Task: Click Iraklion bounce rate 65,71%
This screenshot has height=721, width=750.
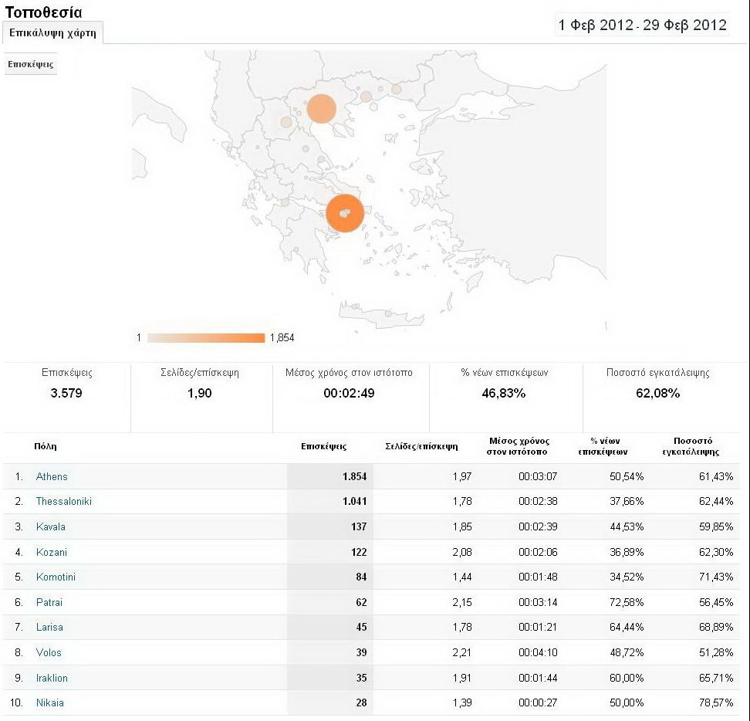Action: [x=716, y=678]
